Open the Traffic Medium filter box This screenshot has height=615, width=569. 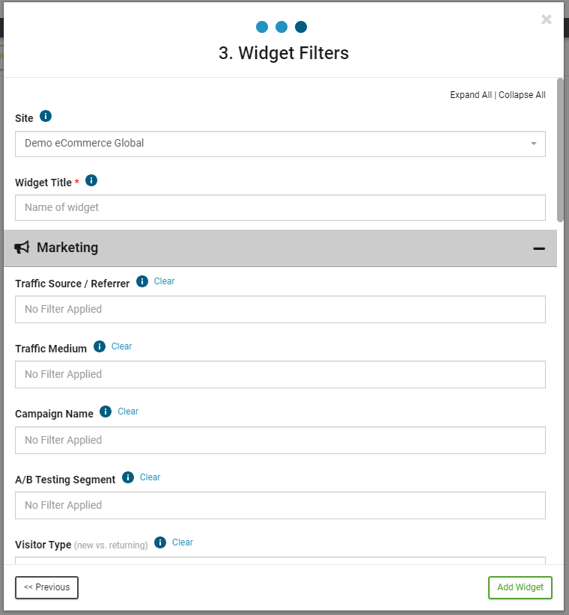[280, 375]
